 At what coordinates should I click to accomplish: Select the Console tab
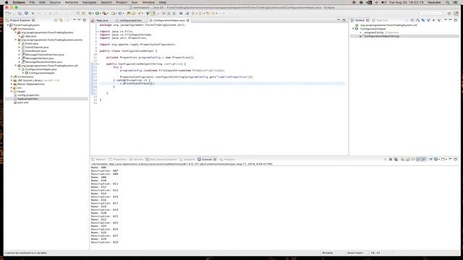tap(207, 160)
